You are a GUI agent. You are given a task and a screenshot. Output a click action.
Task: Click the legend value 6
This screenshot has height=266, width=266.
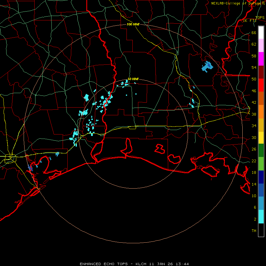255,207
